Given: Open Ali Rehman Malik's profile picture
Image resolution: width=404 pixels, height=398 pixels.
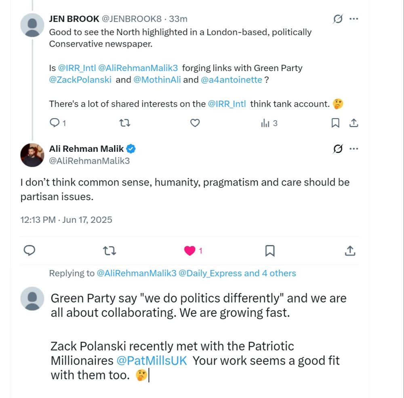Looking at the screenshot, I should pyautogui.click(x=32, y=155).
